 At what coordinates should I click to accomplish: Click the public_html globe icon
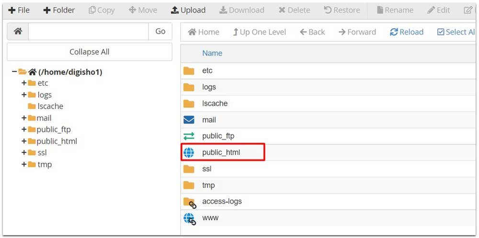point(189,152)
